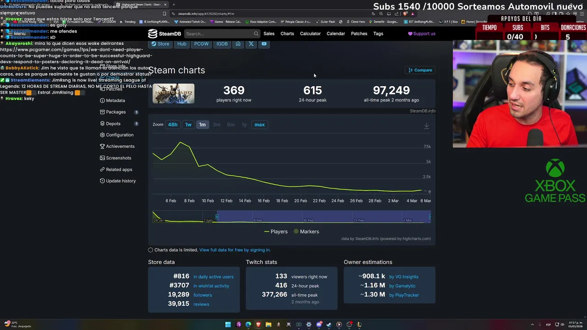This screenshot has height=330, width=587.
Task: Click the Compare button
Action: point(420,70)
